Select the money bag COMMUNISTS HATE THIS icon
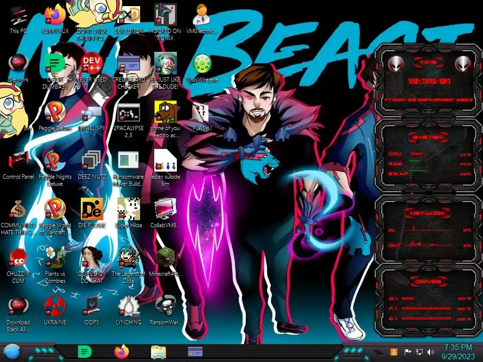Viewport: 483px width, 362px height. pos(18,209)
